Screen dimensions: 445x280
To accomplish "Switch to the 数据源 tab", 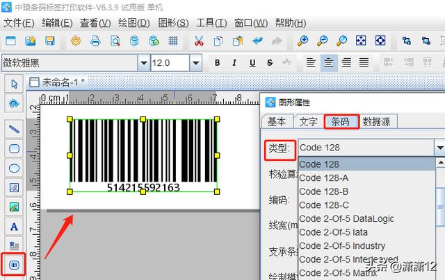I will tap(377, 121).
